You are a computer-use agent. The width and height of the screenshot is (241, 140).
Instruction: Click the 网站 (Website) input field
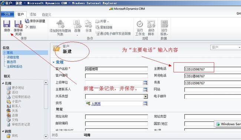pyautogui.click(x=213, y=90)
